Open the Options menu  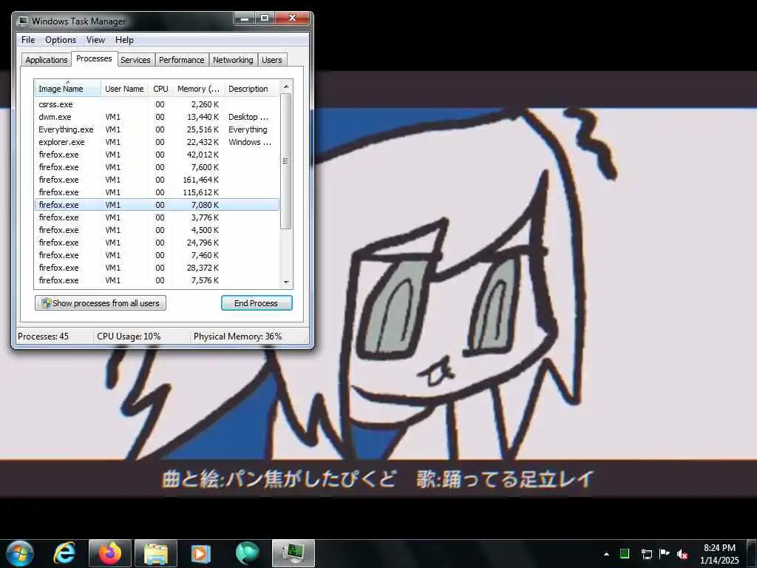pos(61,40)
